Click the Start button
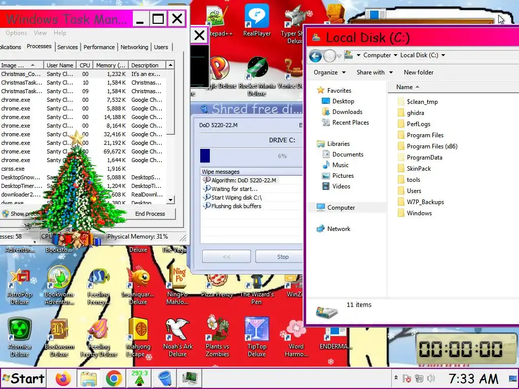Viewport: 519px width, 389px height. (23, 378)
